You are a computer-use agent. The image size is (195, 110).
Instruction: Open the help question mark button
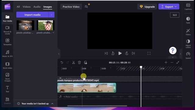[x=173, y=50]
